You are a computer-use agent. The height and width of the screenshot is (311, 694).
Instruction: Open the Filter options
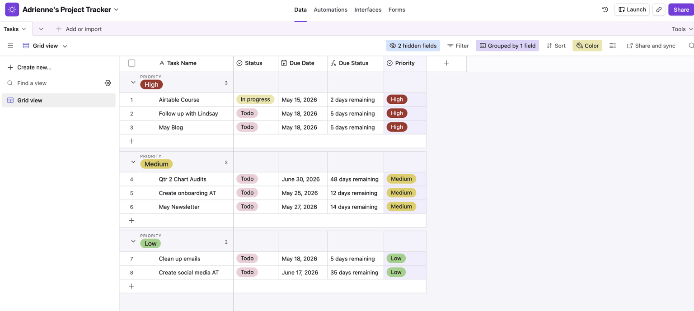[458, 46]
